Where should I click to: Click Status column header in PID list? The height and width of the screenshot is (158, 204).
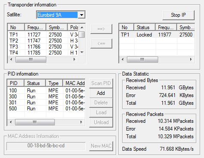35,83
